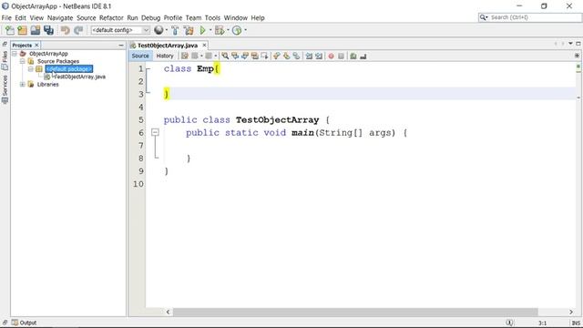Select TestObjectArray.java in project tree

coord(79,77)
